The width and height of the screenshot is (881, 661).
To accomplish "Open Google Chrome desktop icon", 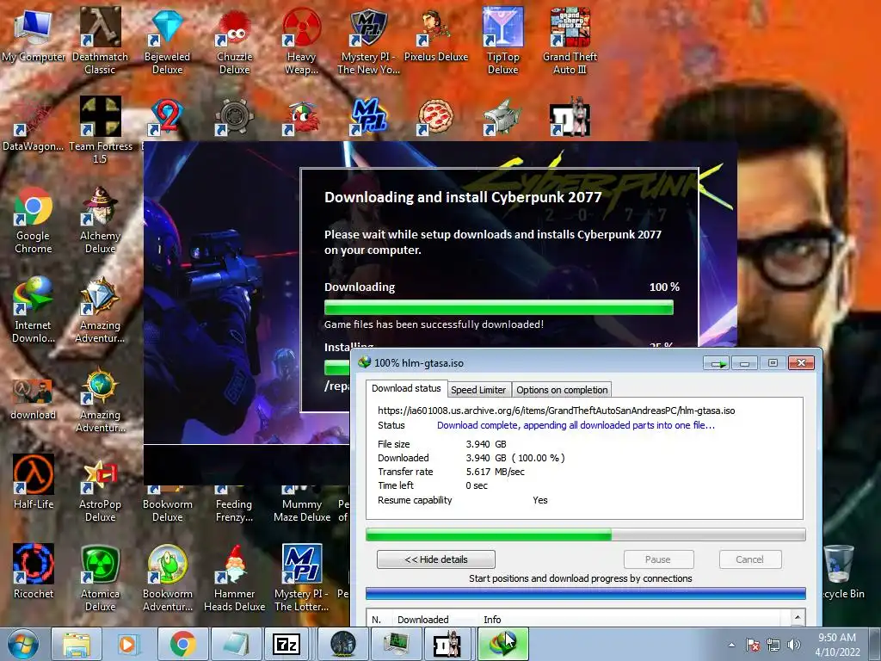I will coord(34,220).
